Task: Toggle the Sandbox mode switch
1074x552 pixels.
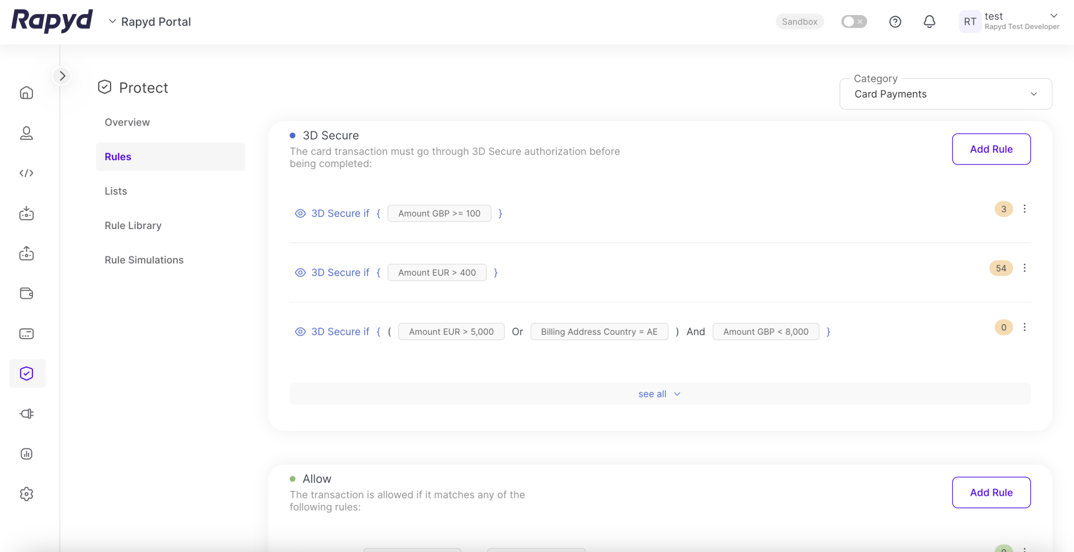Action: tap(853, 22)
